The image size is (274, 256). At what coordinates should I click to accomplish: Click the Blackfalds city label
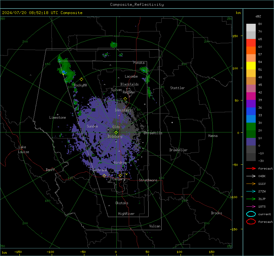(x=129, y=84)
